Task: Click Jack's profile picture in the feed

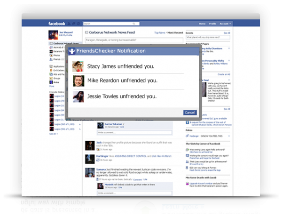Action: [x=90, y=145]
